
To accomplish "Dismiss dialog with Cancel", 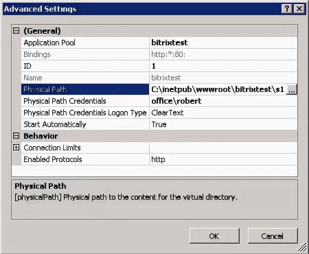I will (273, 236).
